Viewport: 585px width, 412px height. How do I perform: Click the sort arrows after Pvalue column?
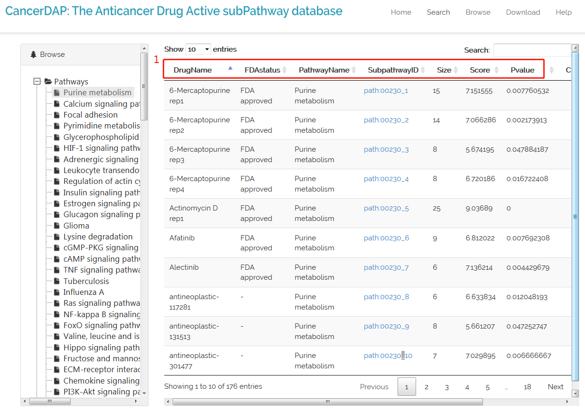click(551, 70)
